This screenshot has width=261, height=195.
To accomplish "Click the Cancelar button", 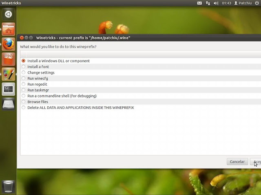I will 237,162.
